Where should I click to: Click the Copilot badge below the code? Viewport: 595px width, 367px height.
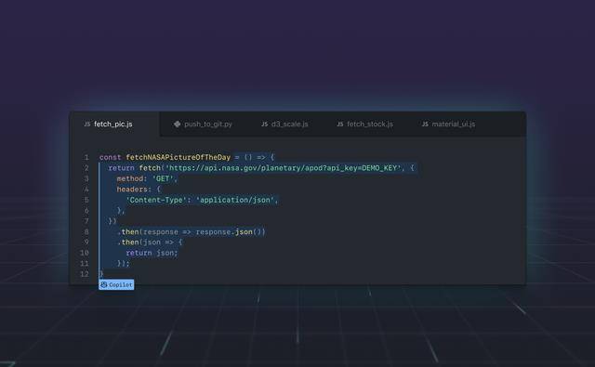(x=116, y=284)
